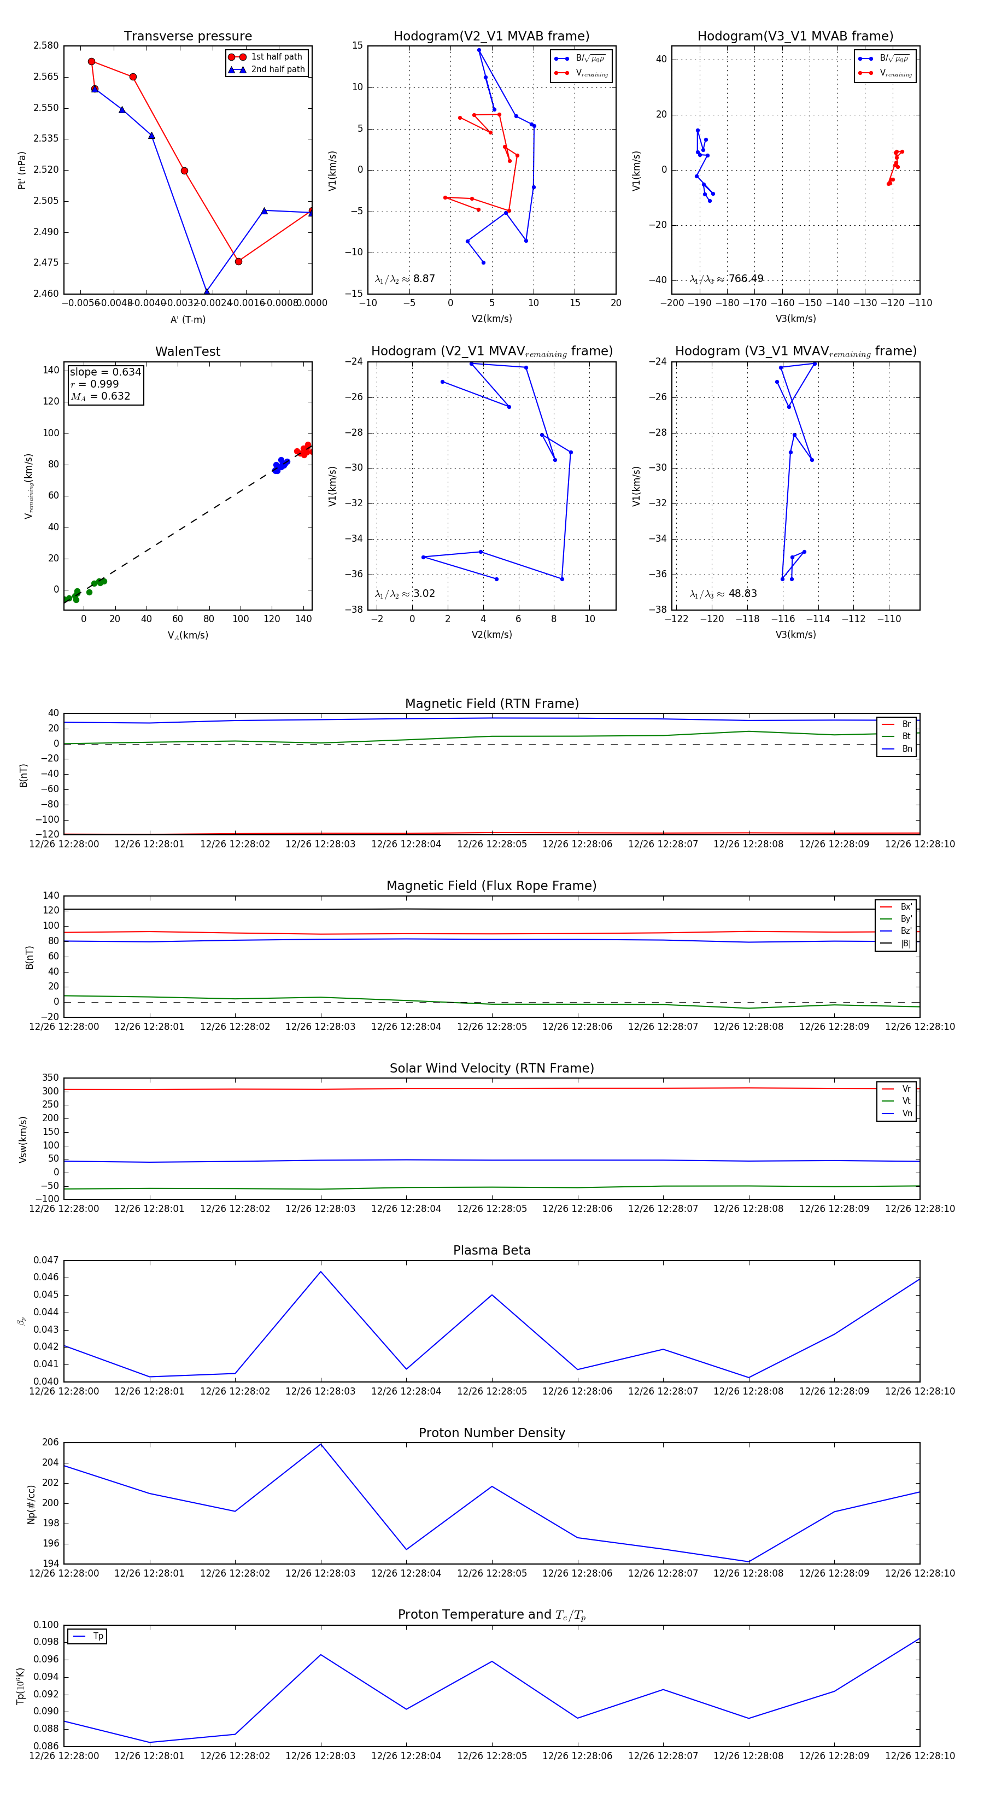Click the λ1/λ2 ≈ 3.02 annotation
The image size is (984, 1804).
pyautogui.click(x=405, y=594)
